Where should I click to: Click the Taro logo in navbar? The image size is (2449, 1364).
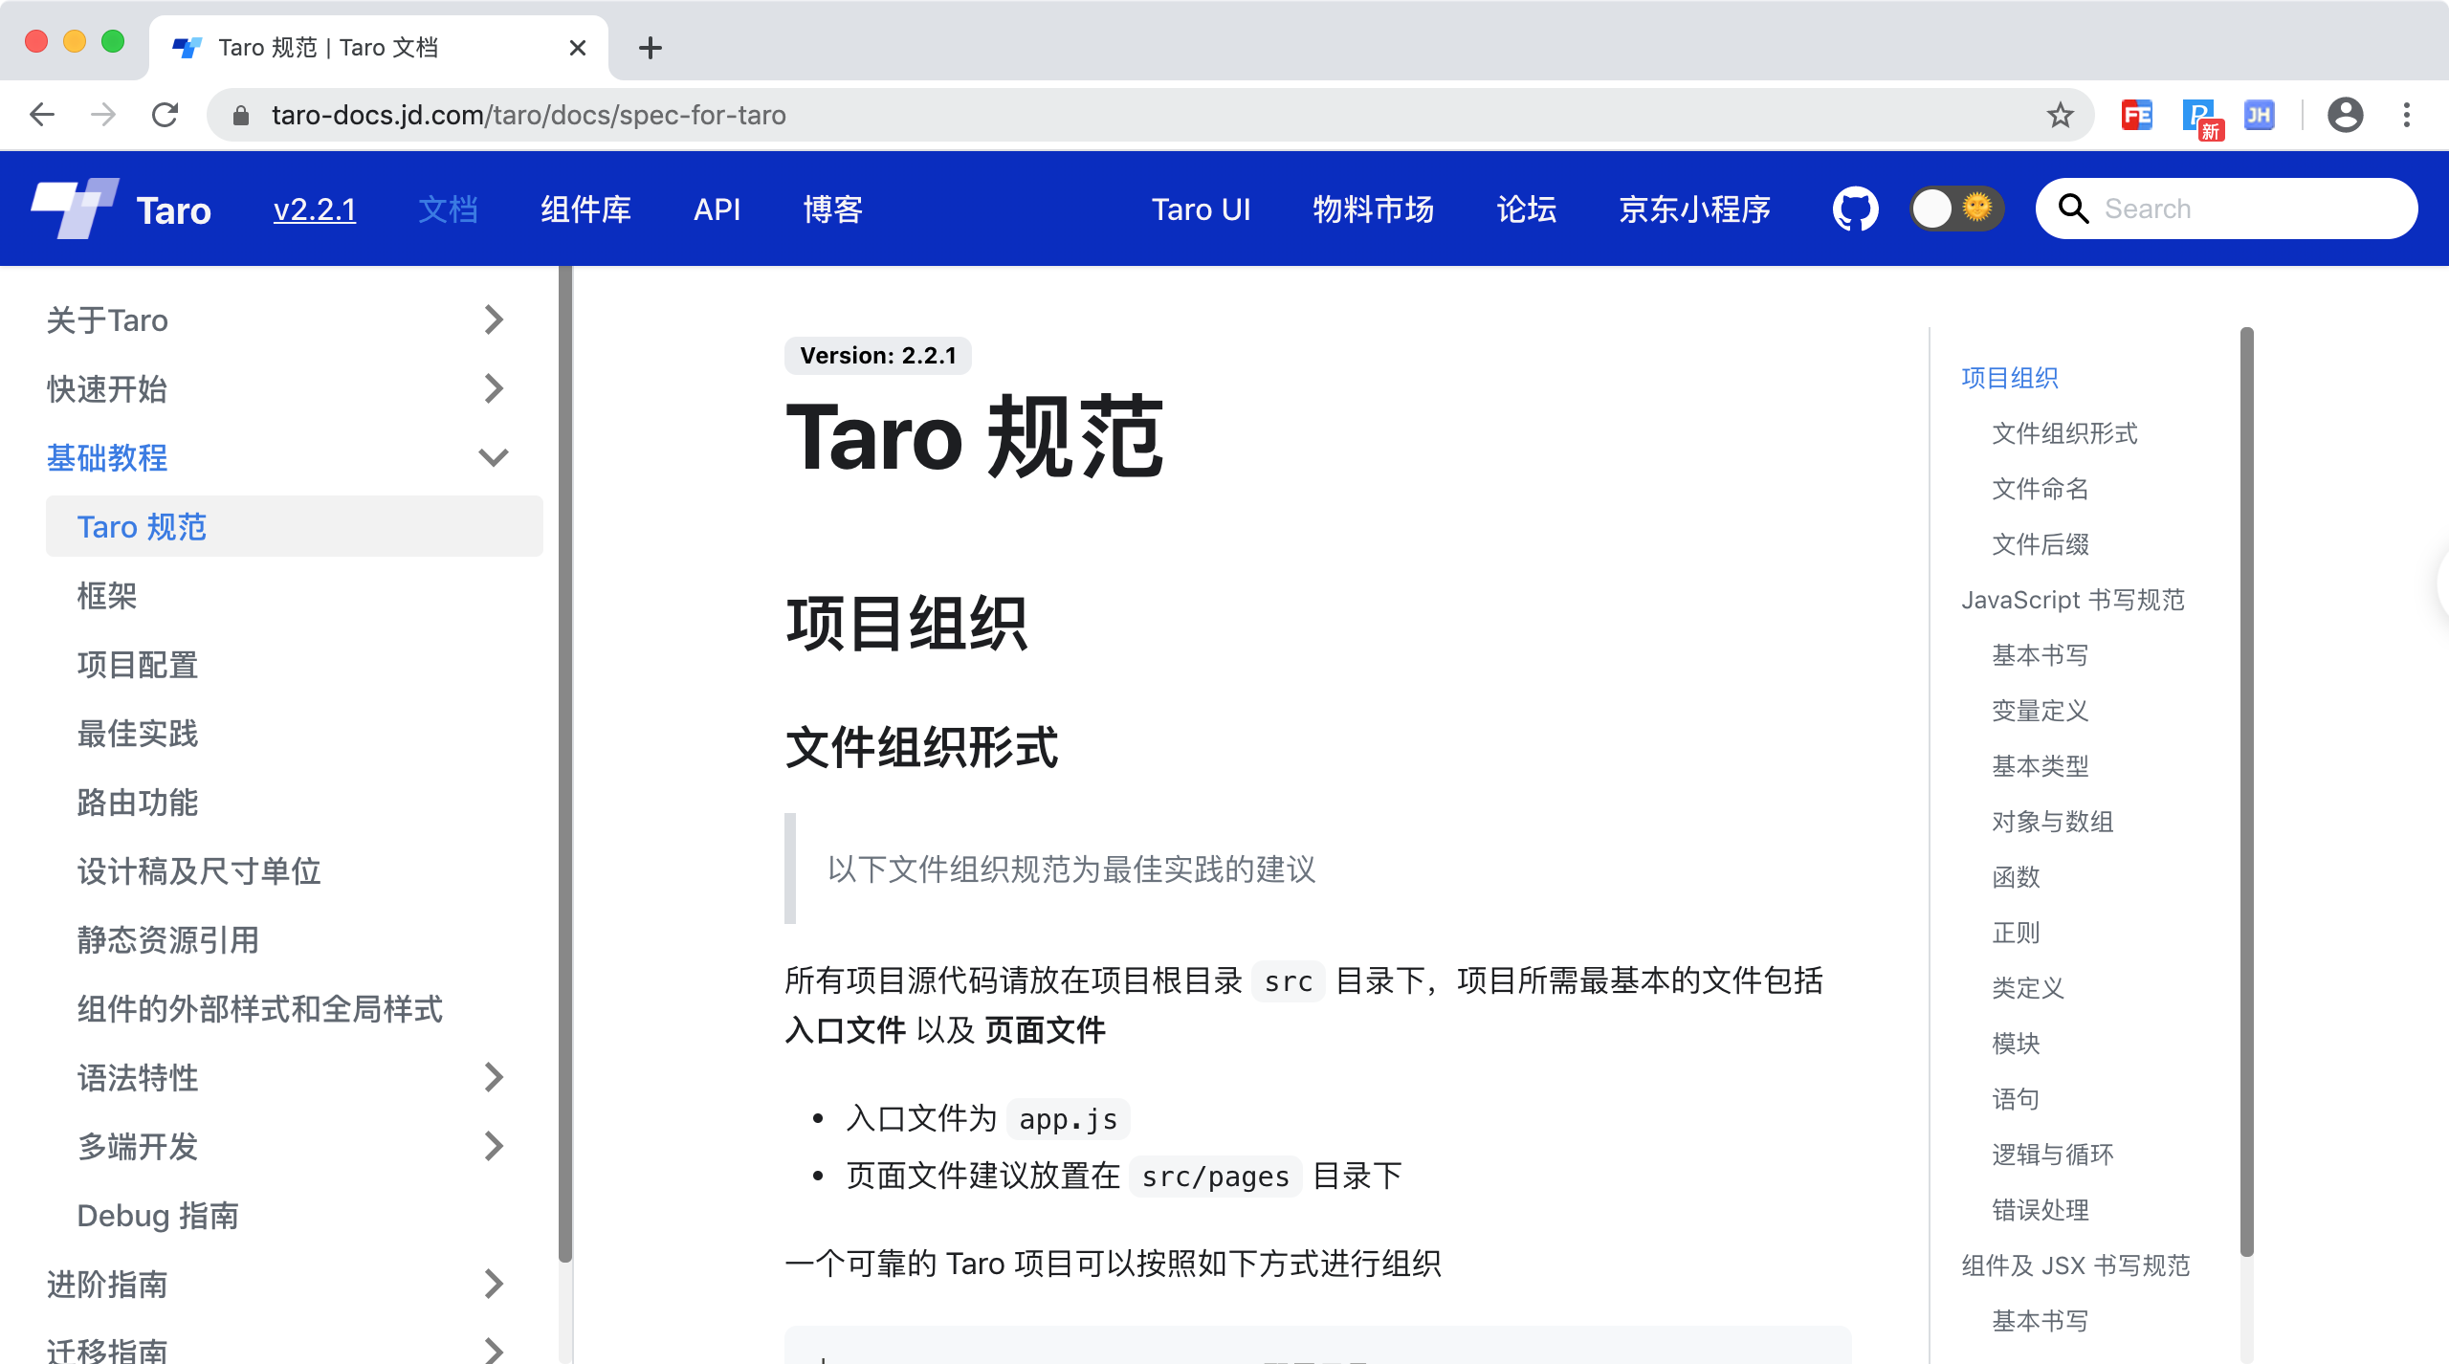(x=75, y=209)
